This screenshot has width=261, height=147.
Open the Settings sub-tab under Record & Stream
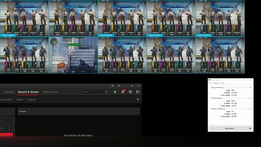tap(32, 100)
